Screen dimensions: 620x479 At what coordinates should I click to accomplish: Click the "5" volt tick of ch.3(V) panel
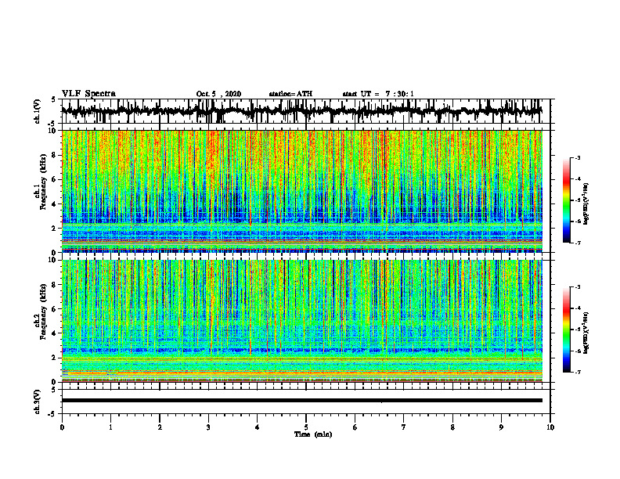coord(53,390)
